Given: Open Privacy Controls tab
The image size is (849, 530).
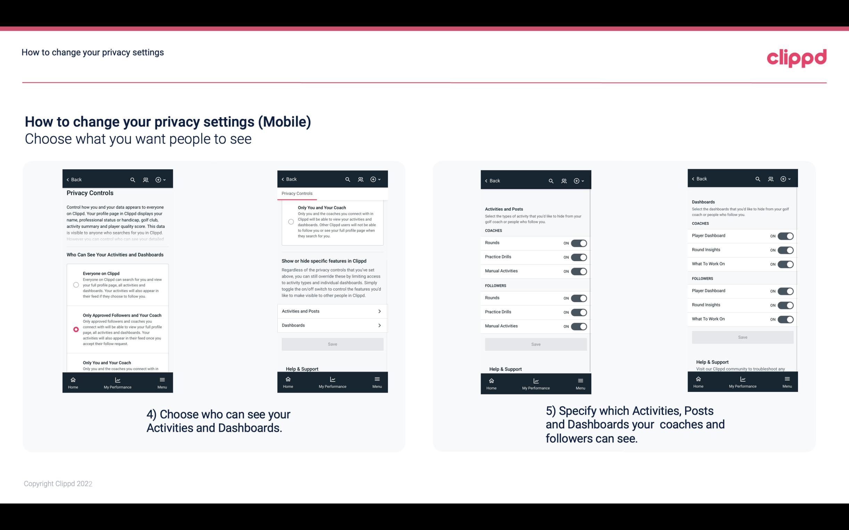Looking at the screenshot, I should point(297,194).
